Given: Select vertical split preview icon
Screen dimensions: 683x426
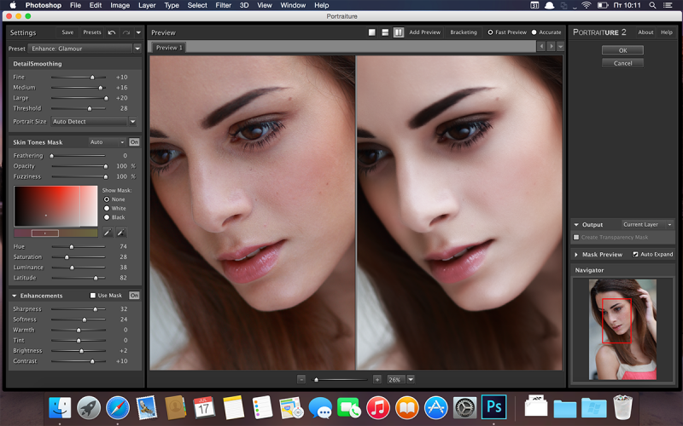Looking at the screenshot, I should pos(399,32).
